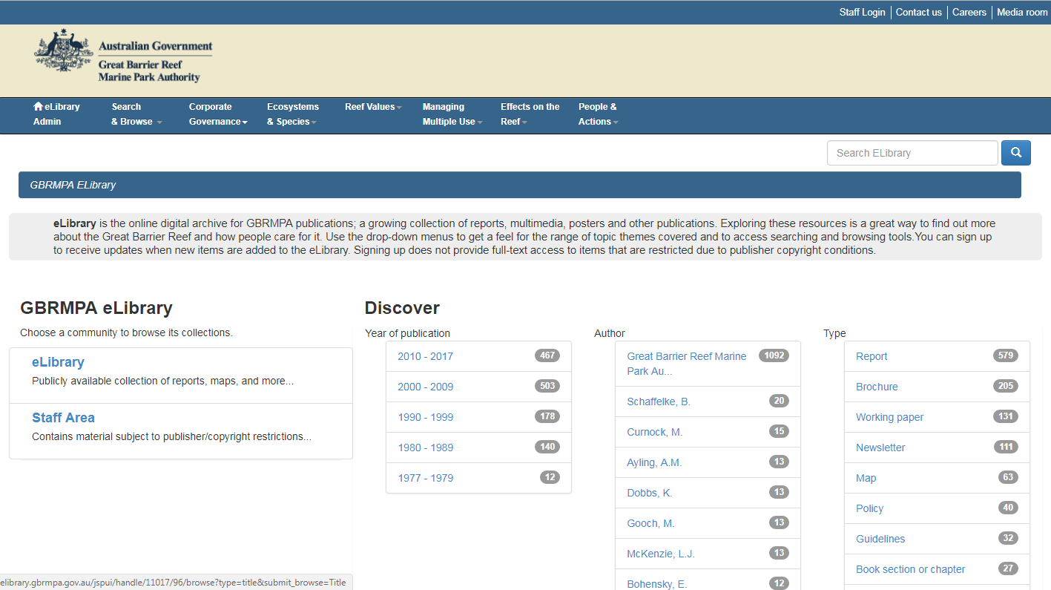Image resolution: width=1051 pixels, height=590 pixels.
Task: Click the 111 badge beside Newsletter
Action: (x=1006, y=447)
